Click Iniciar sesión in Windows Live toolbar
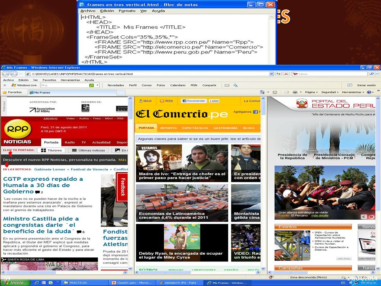 (366, 85)
